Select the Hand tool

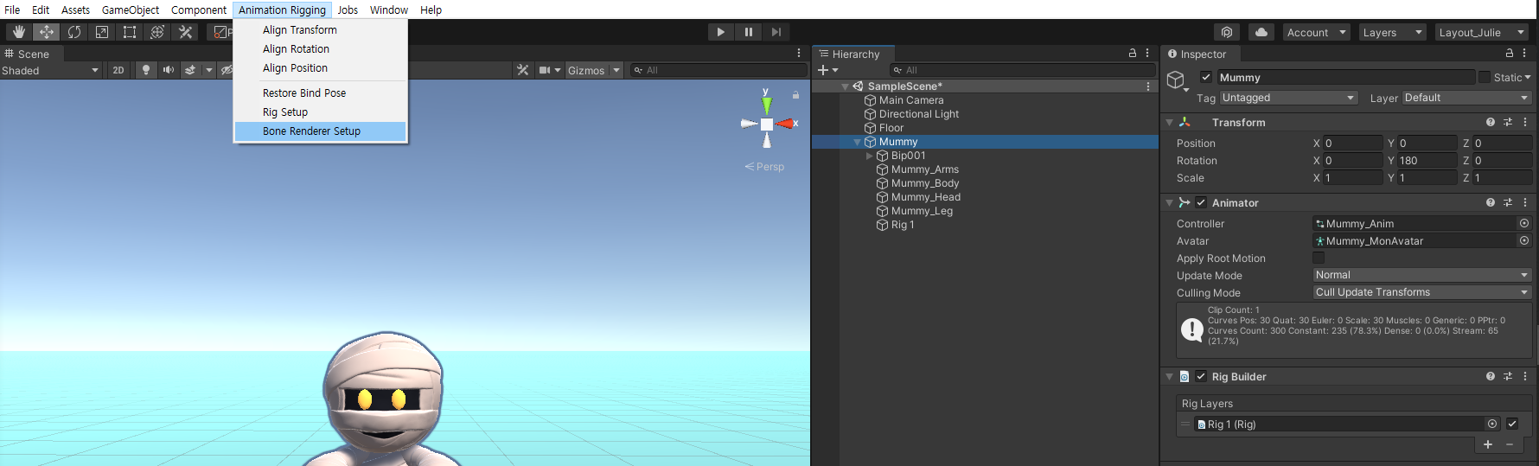(x=19, y=32)
